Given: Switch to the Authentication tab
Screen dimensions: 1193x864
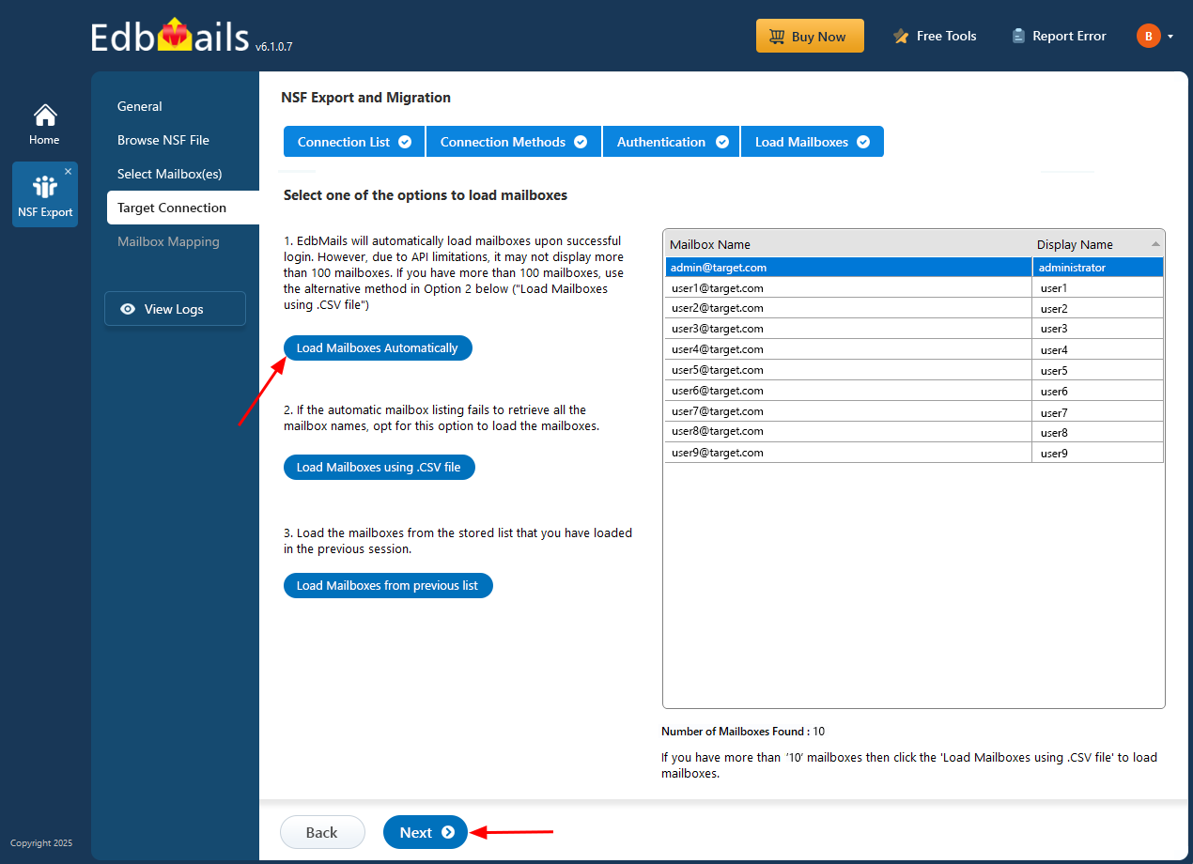Looking at the screenshot, I should click(672, 142).
